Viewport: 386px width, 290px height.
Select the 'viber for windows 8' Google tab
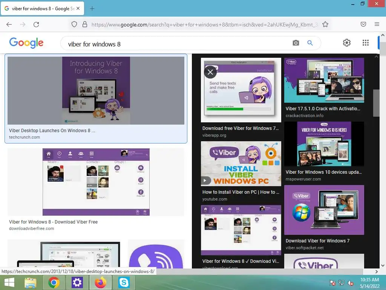tap(43, 8)
